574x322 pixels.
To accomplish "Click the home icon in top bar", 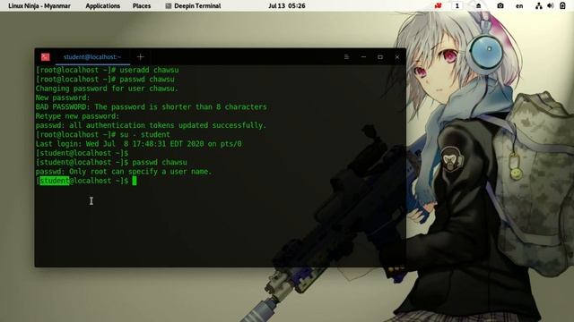I will click(x=478, y=6).
